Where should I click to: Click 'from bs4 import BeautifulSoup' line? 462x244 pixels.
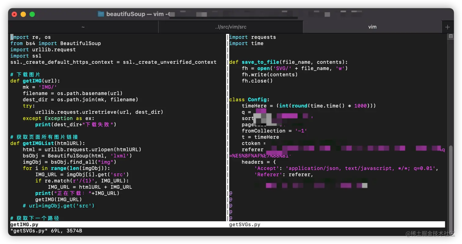pos(56,43)
